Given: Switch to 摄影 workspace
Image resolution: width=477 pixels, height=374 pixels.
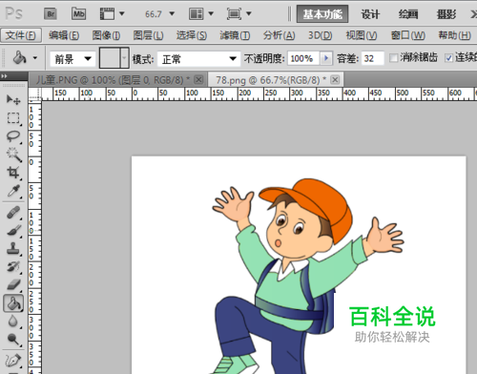Looking at the screenshot, I should [x=446, y=14].
